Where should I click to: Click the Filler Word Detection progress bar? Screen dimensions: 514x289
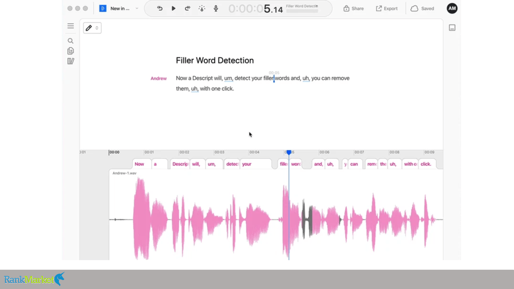click(302, 11)
